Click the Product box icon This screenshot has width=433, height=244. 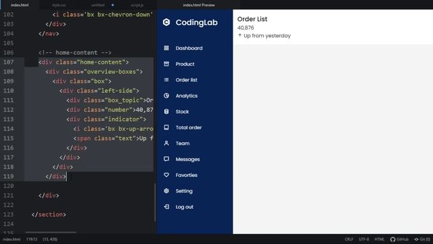(x=166, y=64)
